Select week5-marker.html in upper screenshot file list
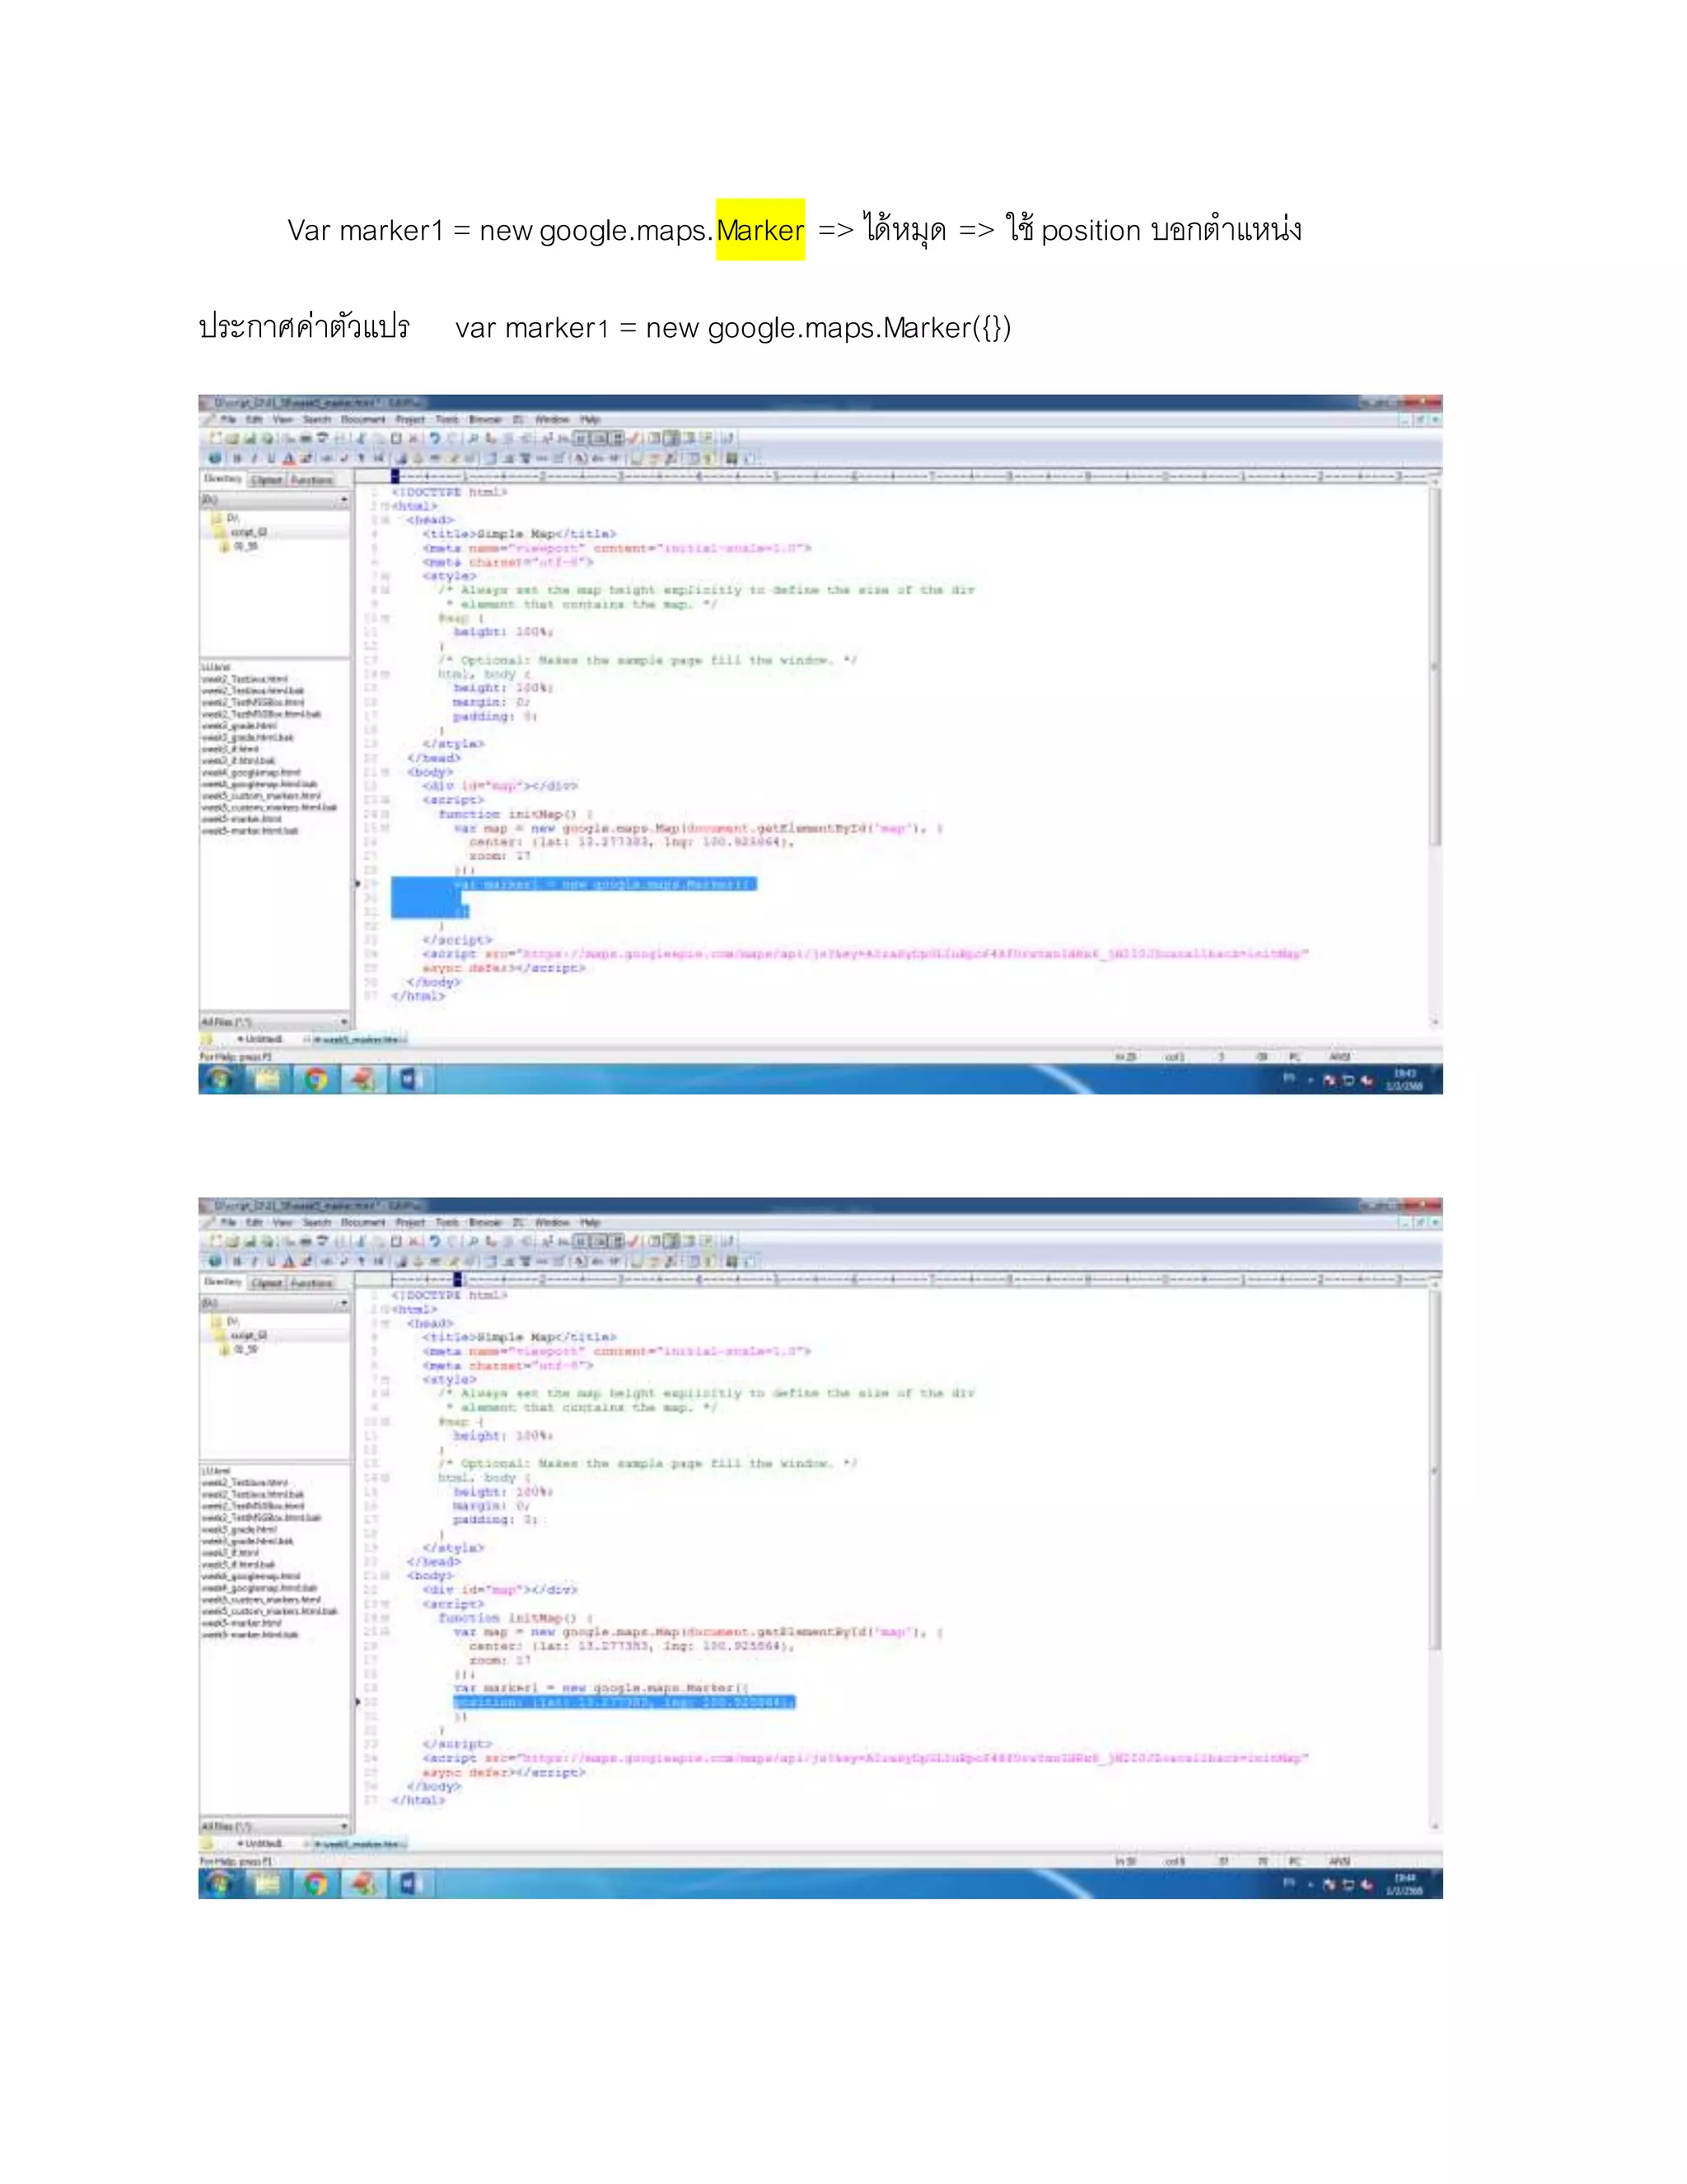The height and width of the screenshot is (2184, 1687). [242, 819]
